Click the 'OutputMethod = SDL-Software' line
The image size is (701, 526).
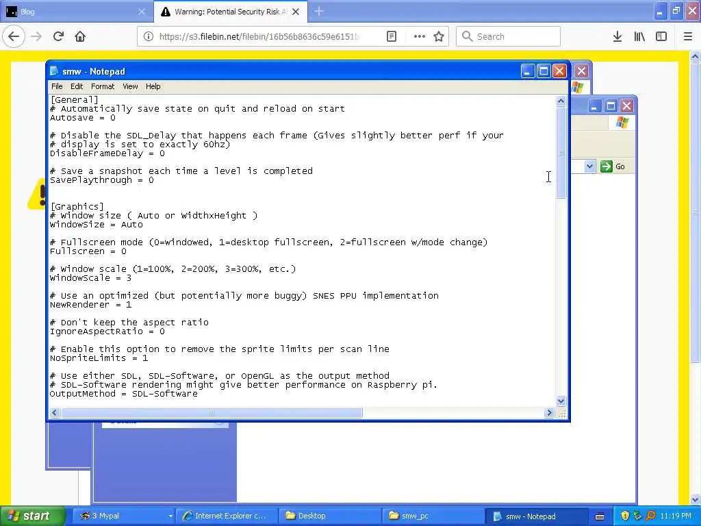[124, 394]
